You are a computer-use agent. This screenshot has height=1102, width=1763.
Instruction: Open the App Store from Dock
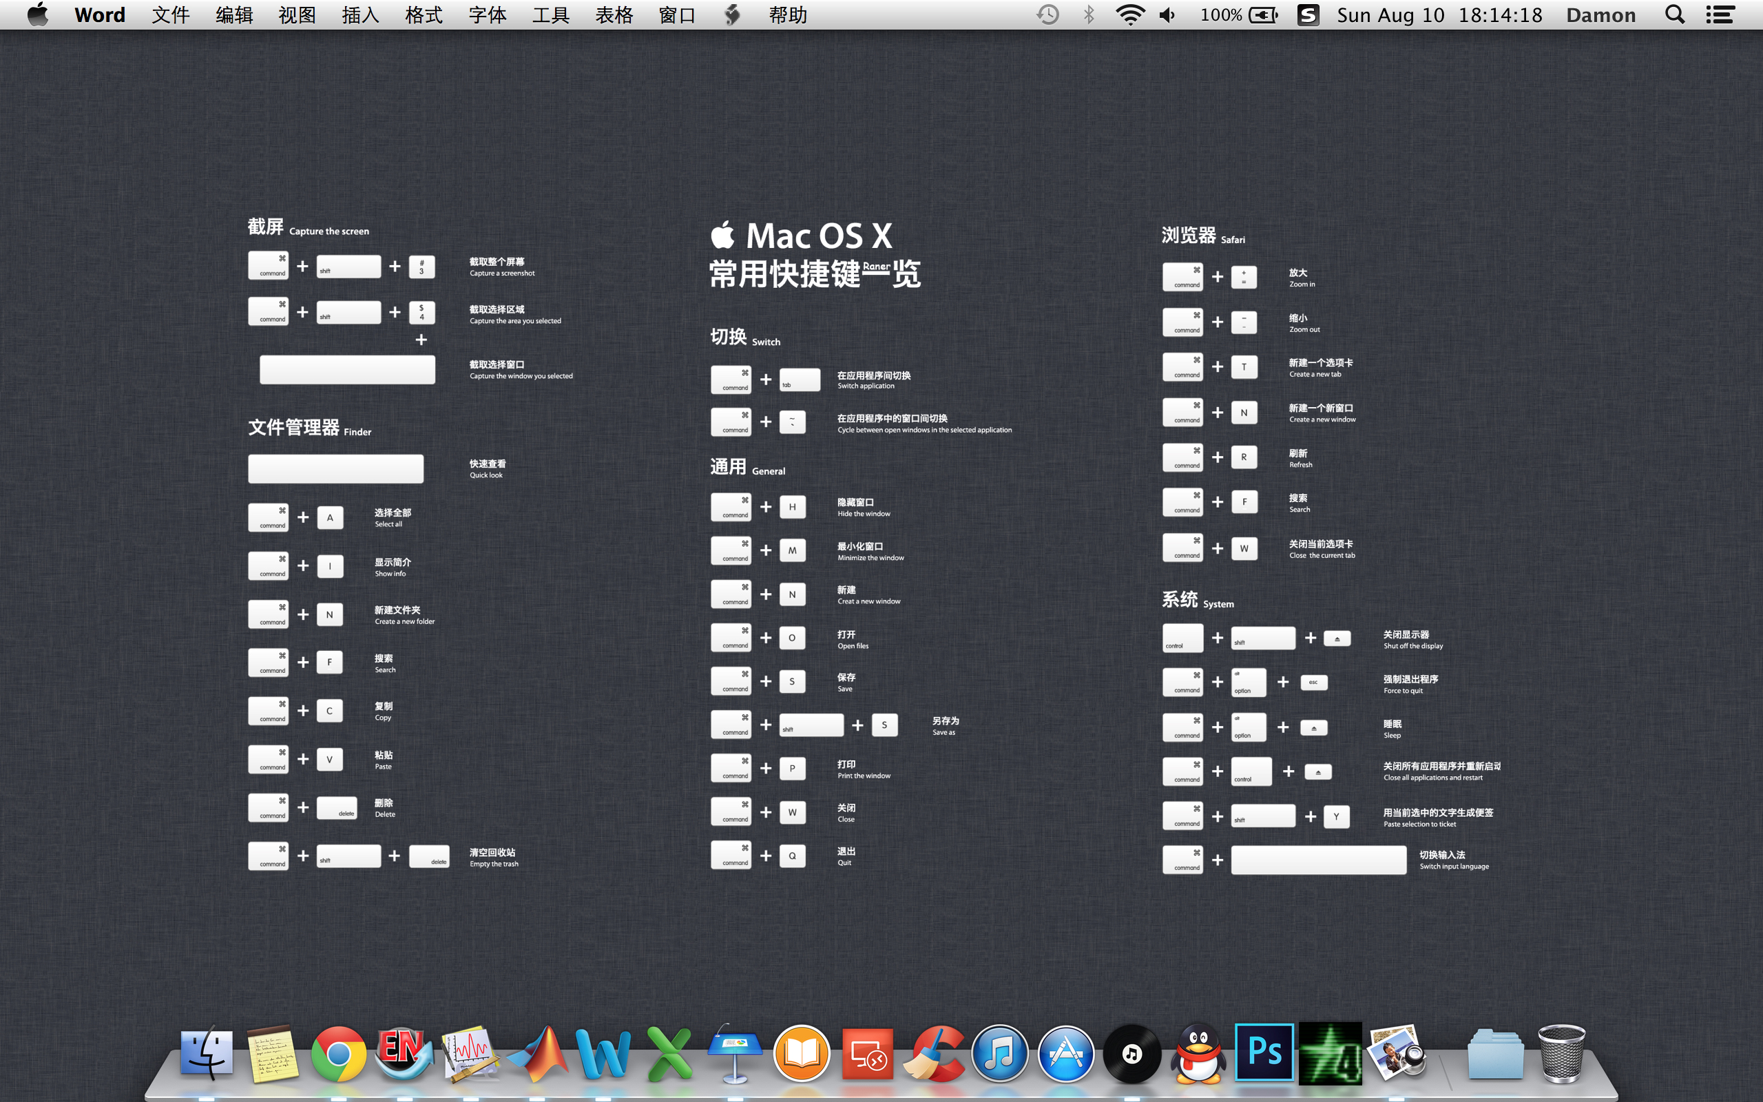tap(1066, 1054)
